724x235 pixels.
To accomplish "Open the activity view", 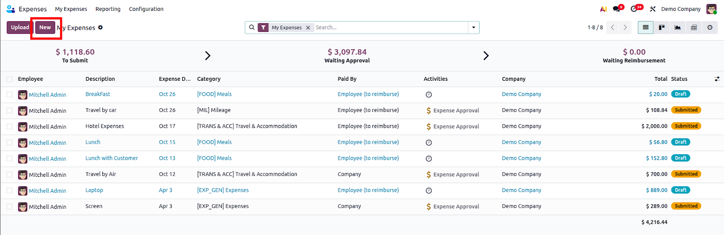I will [x=710, y=28].
